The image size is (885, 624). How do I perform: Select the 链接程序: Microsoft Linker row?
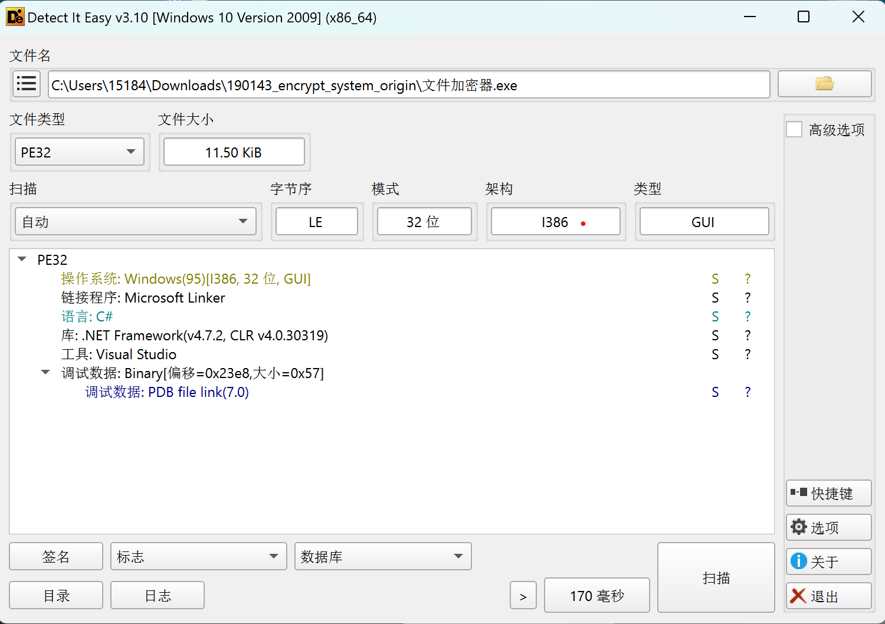coord(392,297)
